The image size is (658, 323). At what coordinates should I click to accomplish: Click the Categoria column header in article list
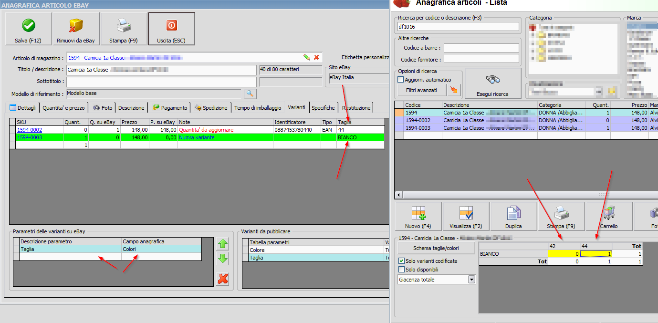tap(561, 105)
